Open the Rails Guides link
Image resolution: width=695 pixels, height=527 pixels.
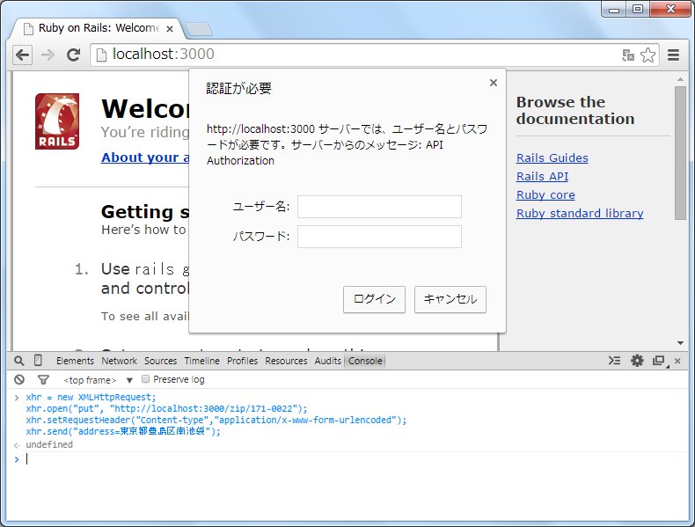coord(552,157)
